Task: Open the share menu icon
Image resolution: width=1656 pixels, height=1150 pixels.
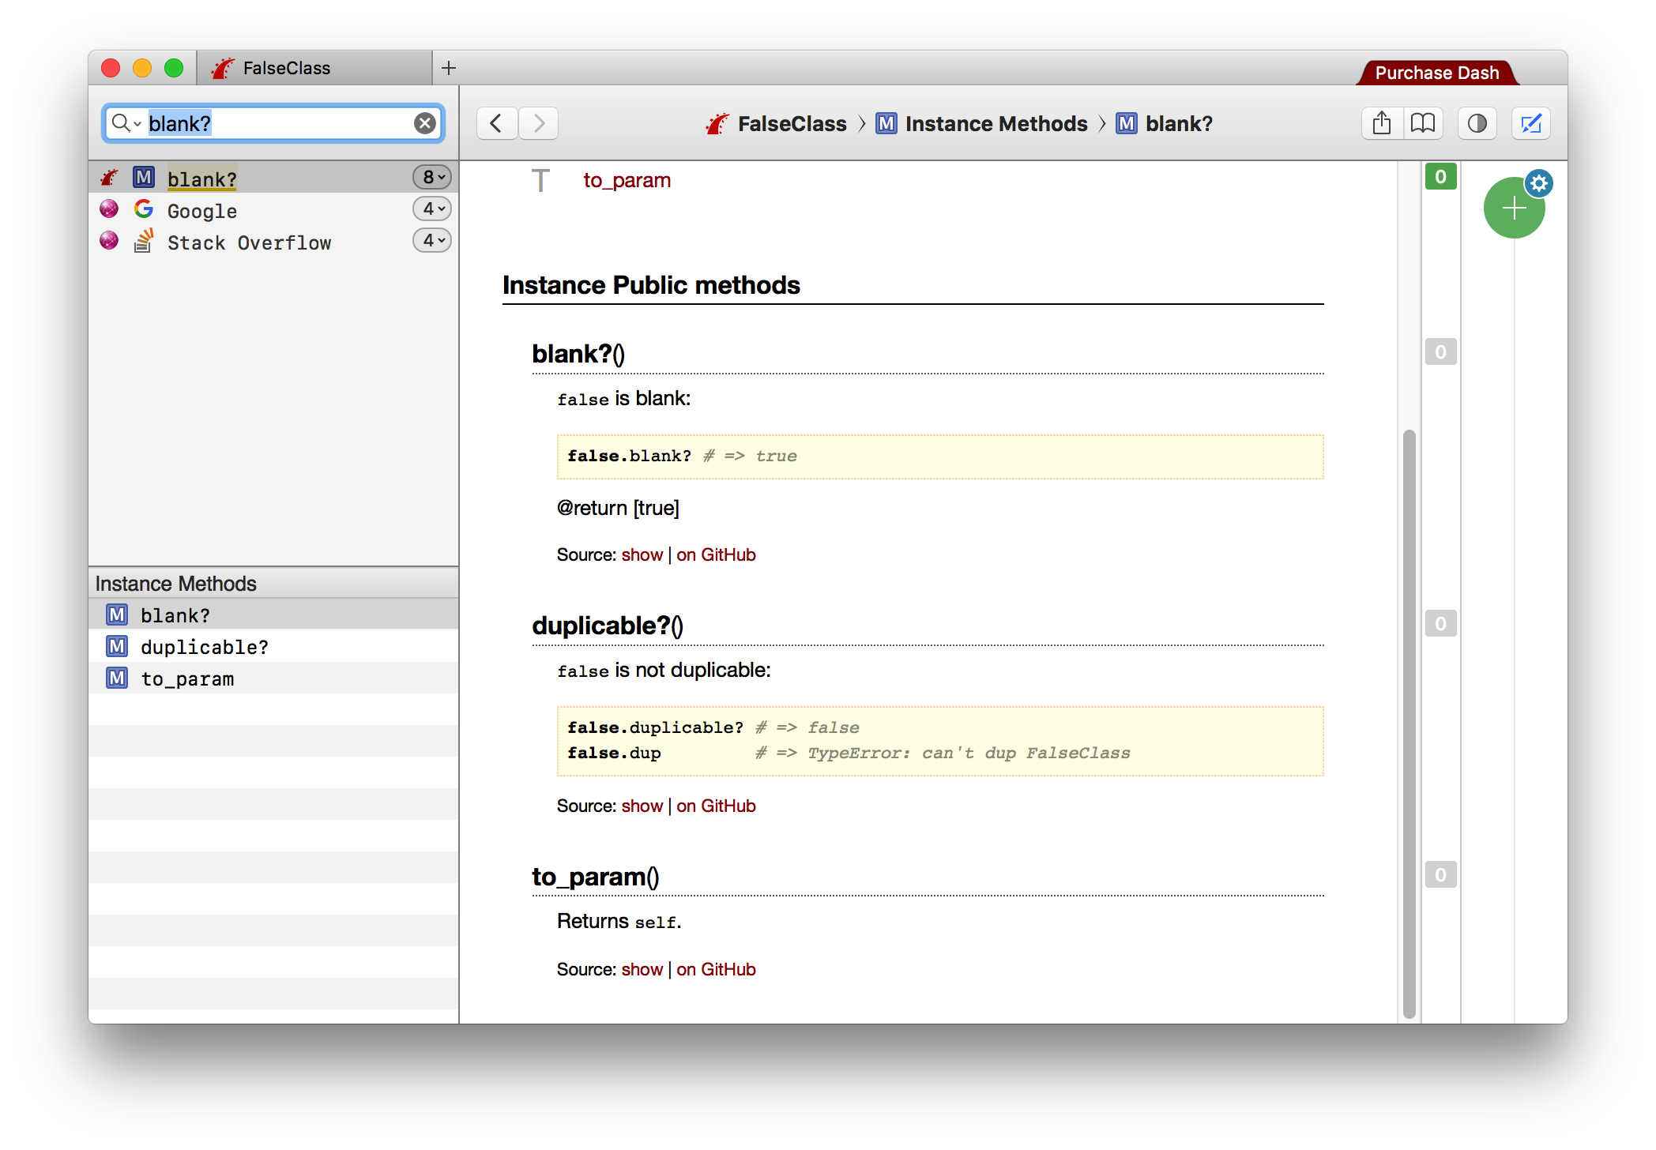Action: pos(1382,123)
